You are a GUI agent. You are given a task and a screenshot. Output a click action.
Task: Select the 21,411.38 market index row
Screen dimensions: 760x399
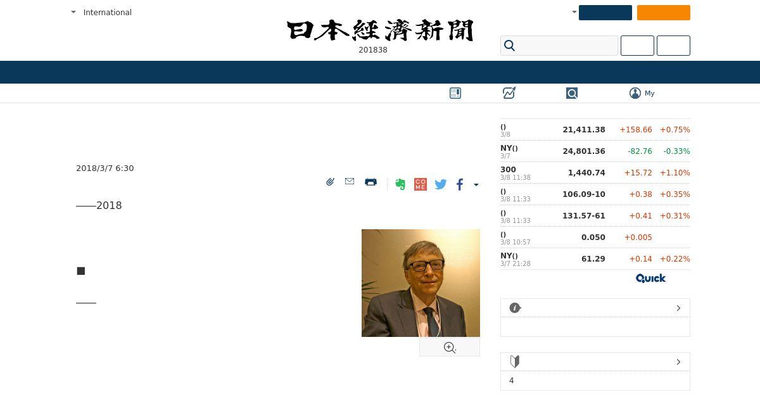(595, 130)
